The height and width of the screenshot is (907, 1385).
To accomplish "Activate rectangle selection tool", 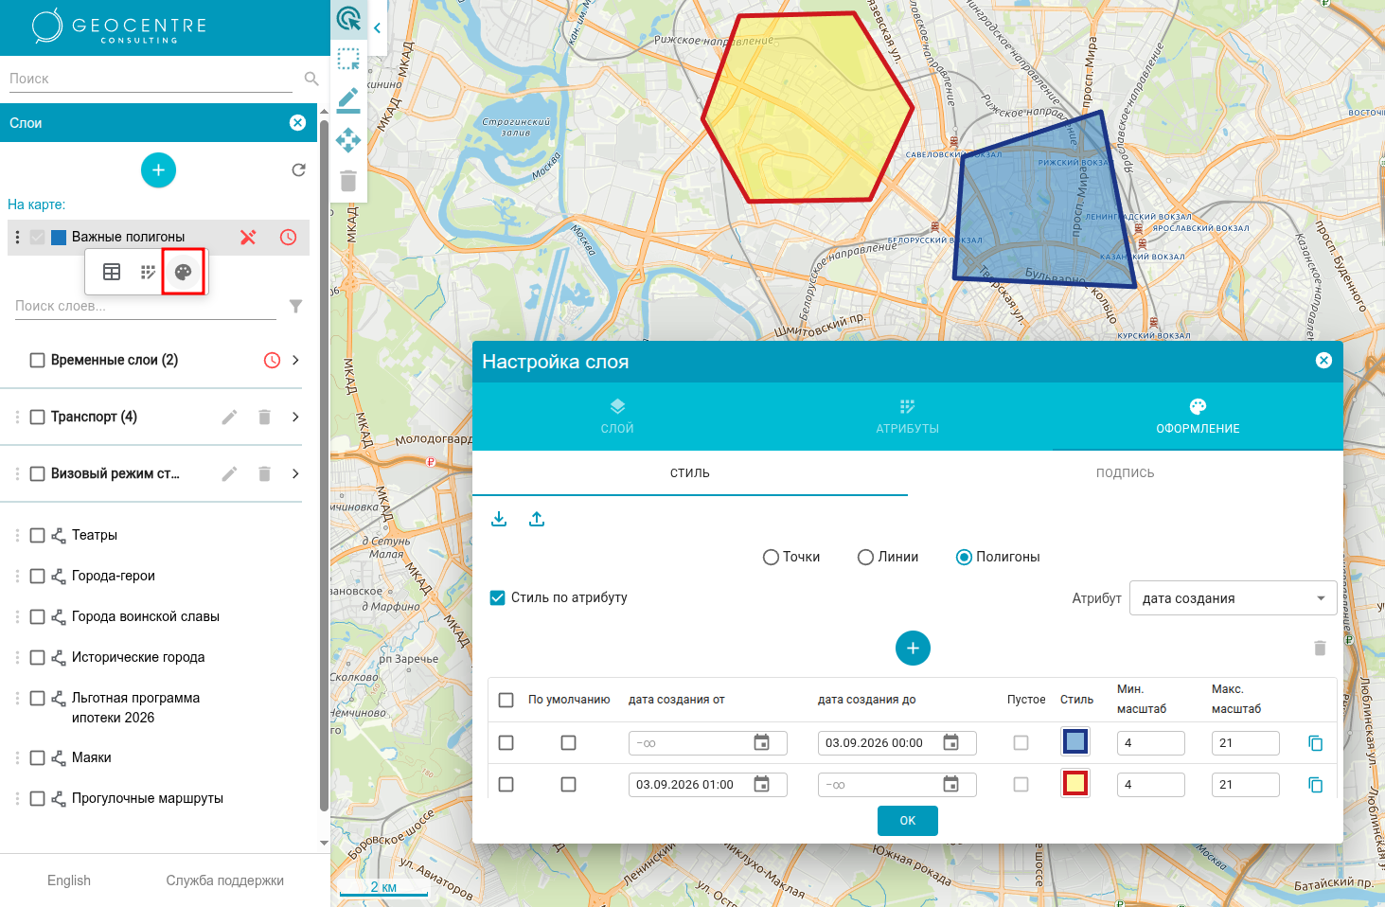I will click(x=348, y=59).
